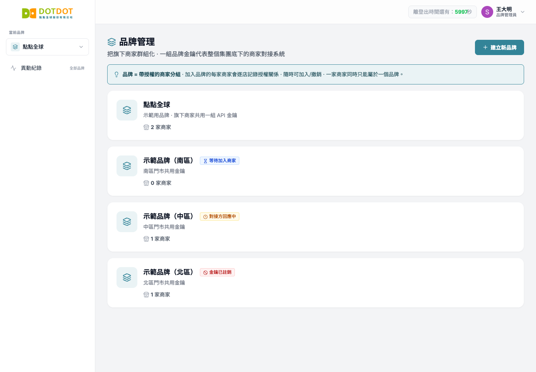
Task: Click the layers icon on 南區 card
Action: [x=127, y=166]
